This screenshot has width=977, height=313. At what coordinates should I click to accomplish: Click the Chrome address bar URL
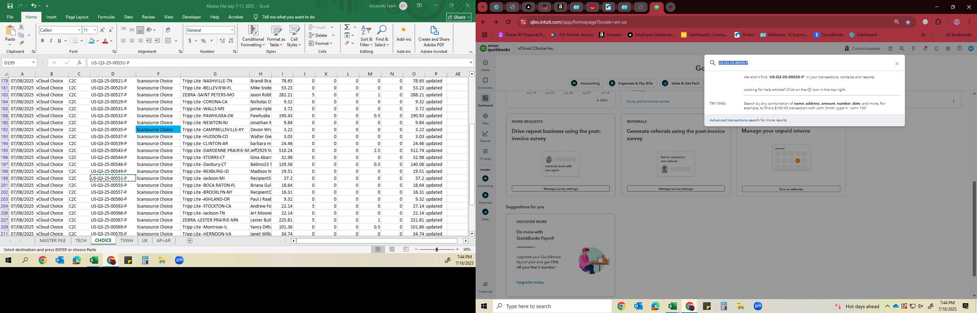click(579, 22)
